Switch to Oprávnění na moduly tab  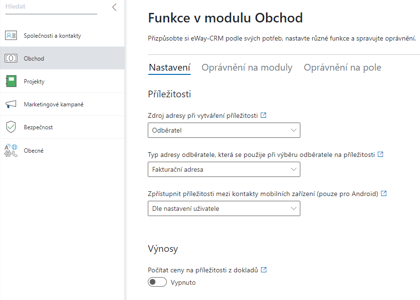[247, 68]
